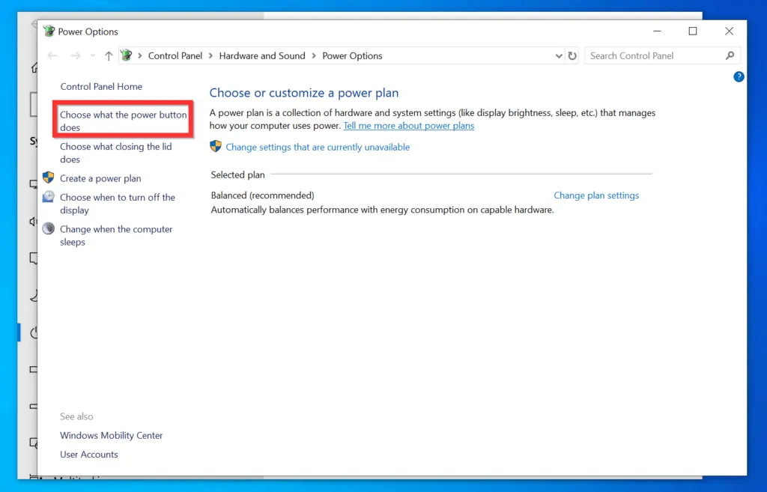Click the Back navigation arrow
This screenshot has width=767, height=492.
(52, 56)
